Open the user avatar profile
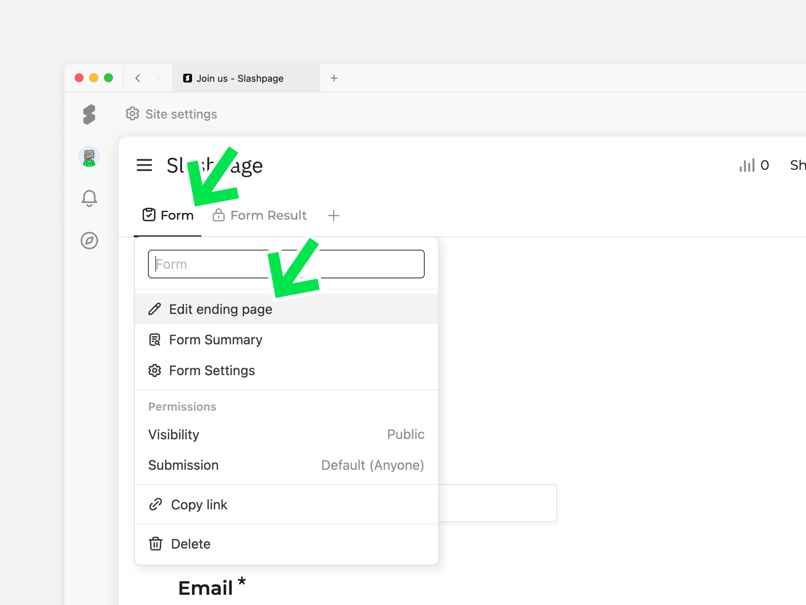The width and height of the screenshot is (806, 605). (89, 157)
